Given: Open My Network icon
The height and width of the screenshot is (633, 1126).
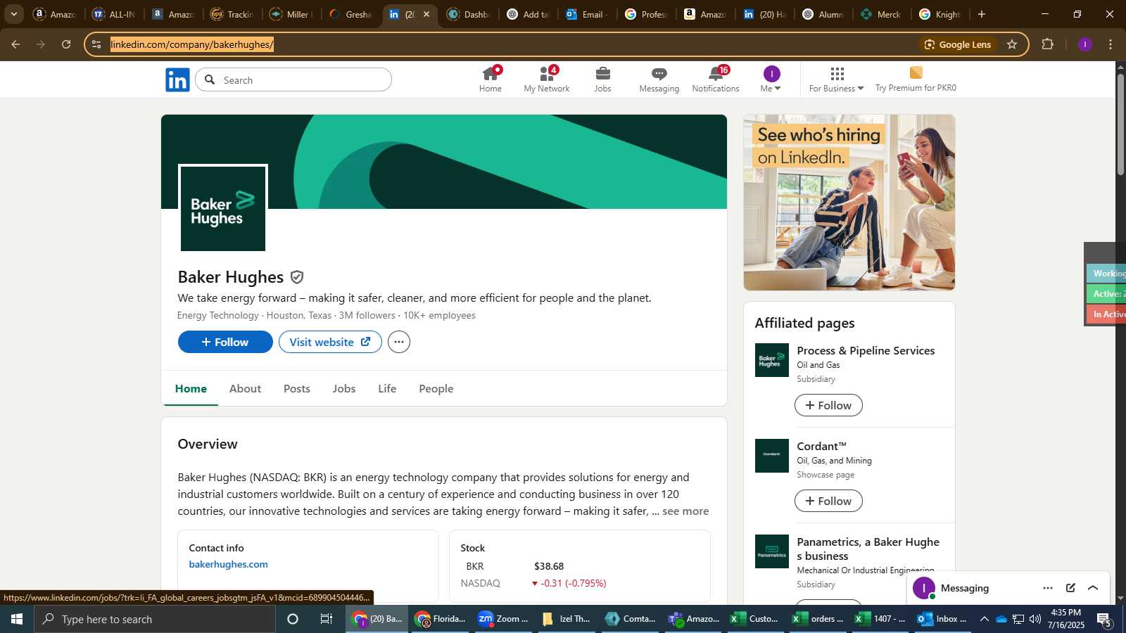Looking at the screenshot, I should [x=547, y=79].
